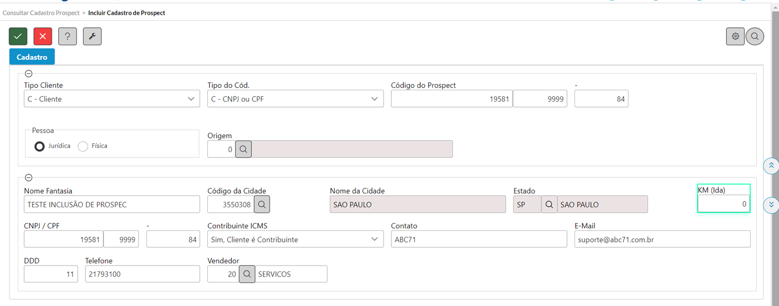Open help with the question mark icon
This screenshot has width=779, height=306.
[67, 36]
